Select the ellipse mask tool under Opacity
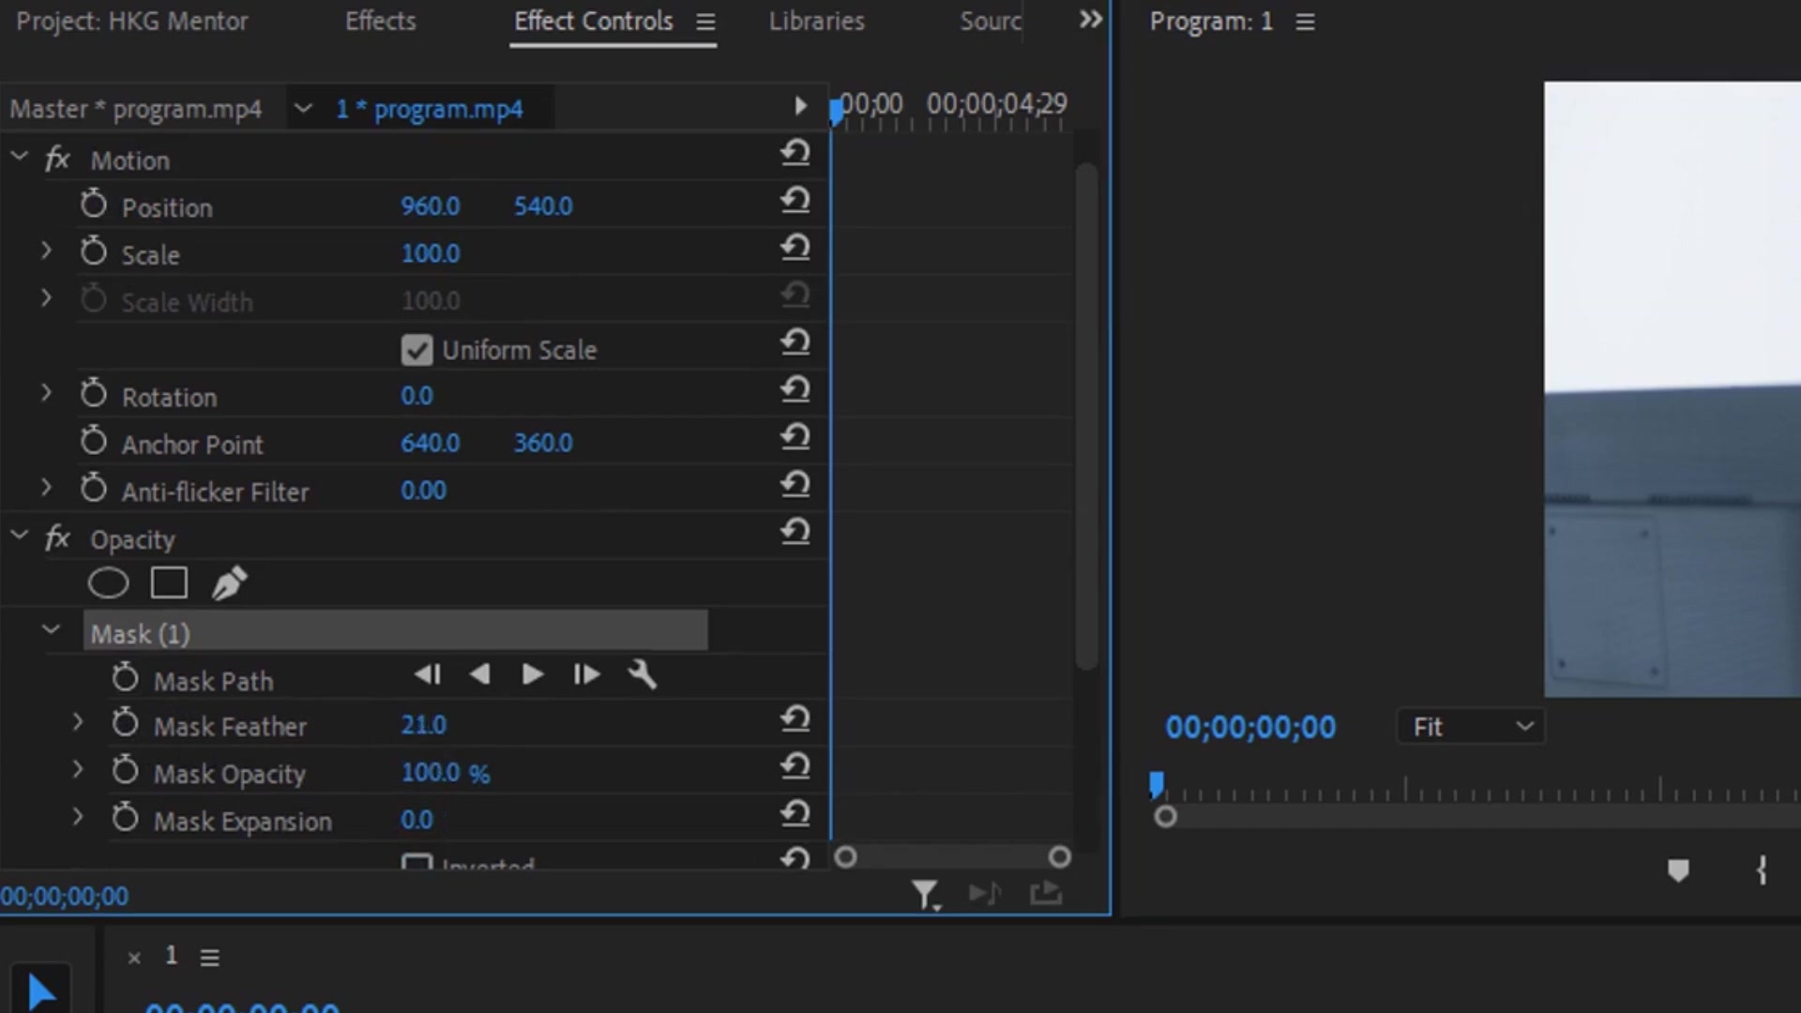The image size is (1801, 1013). tap(108, 582)
